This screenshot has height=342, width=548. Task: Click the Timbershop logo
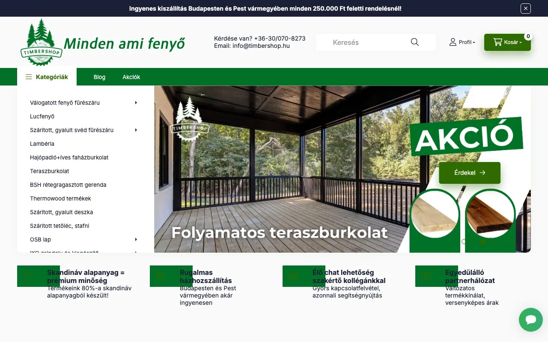(x=42, y=42)
